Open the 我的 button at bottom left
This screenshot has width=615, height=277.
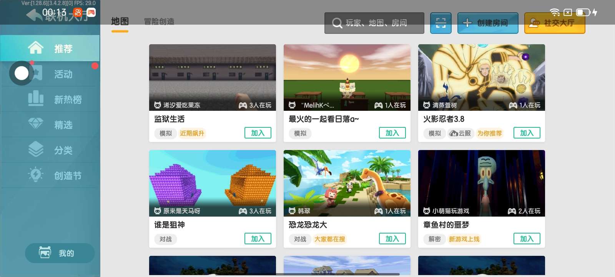(x=60, y=253)
